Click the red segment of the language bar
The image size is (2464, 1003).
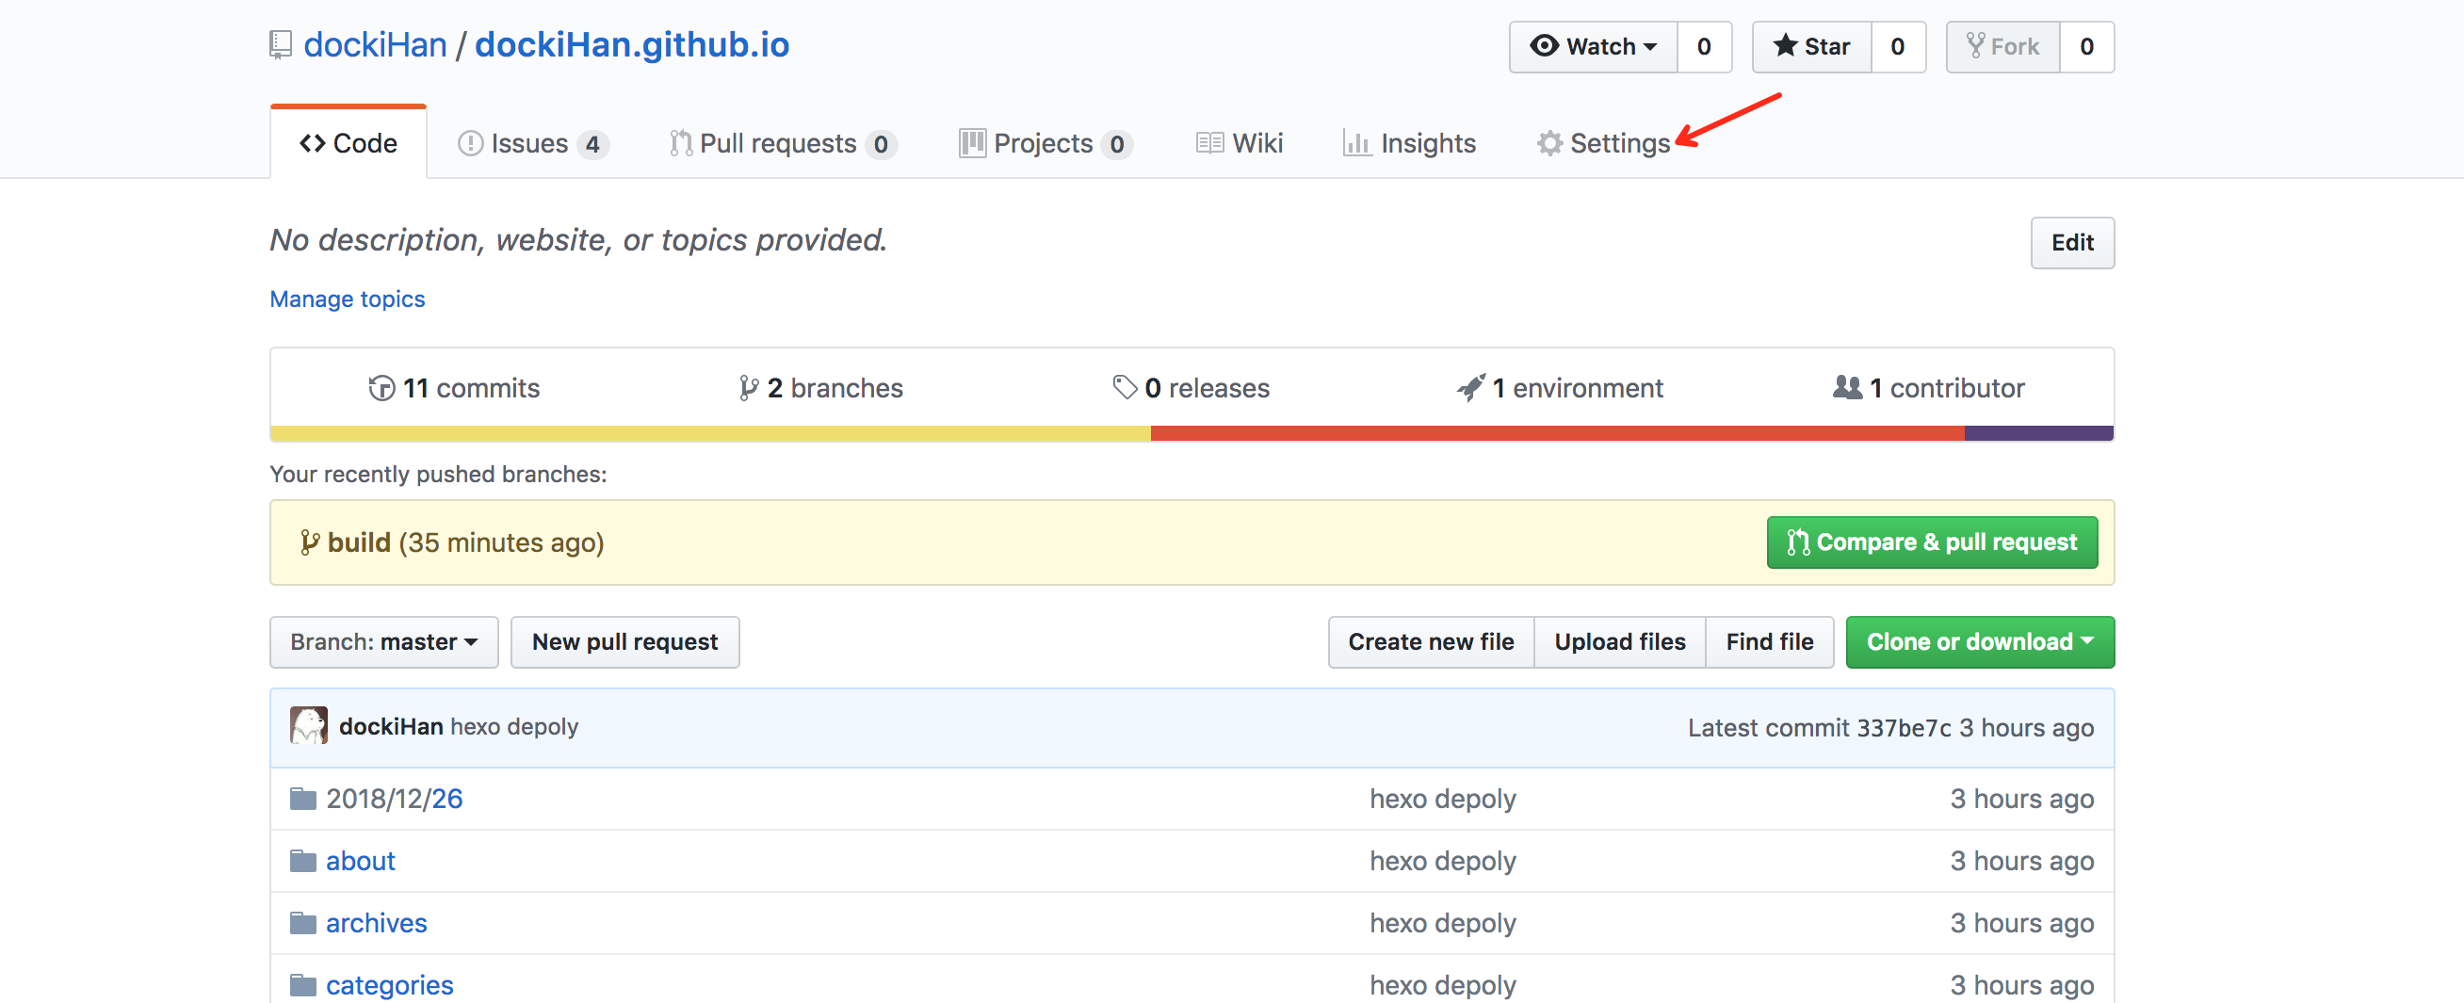[1557, 433]
